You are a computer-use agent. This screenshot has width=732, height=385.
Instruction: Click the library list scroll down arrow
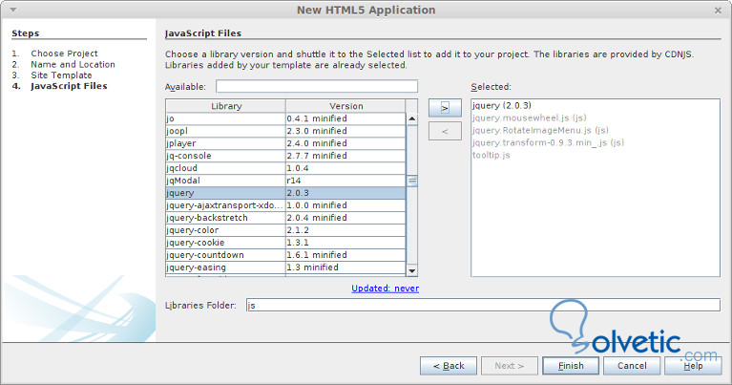(411, 270)
